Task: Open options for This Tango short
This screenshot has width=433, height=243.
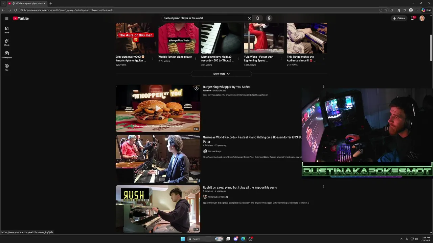Action: (x=324, y=58)
